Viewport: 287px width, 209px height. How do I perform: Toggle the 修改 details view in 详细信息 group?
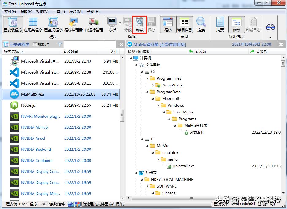coord(236,24)
